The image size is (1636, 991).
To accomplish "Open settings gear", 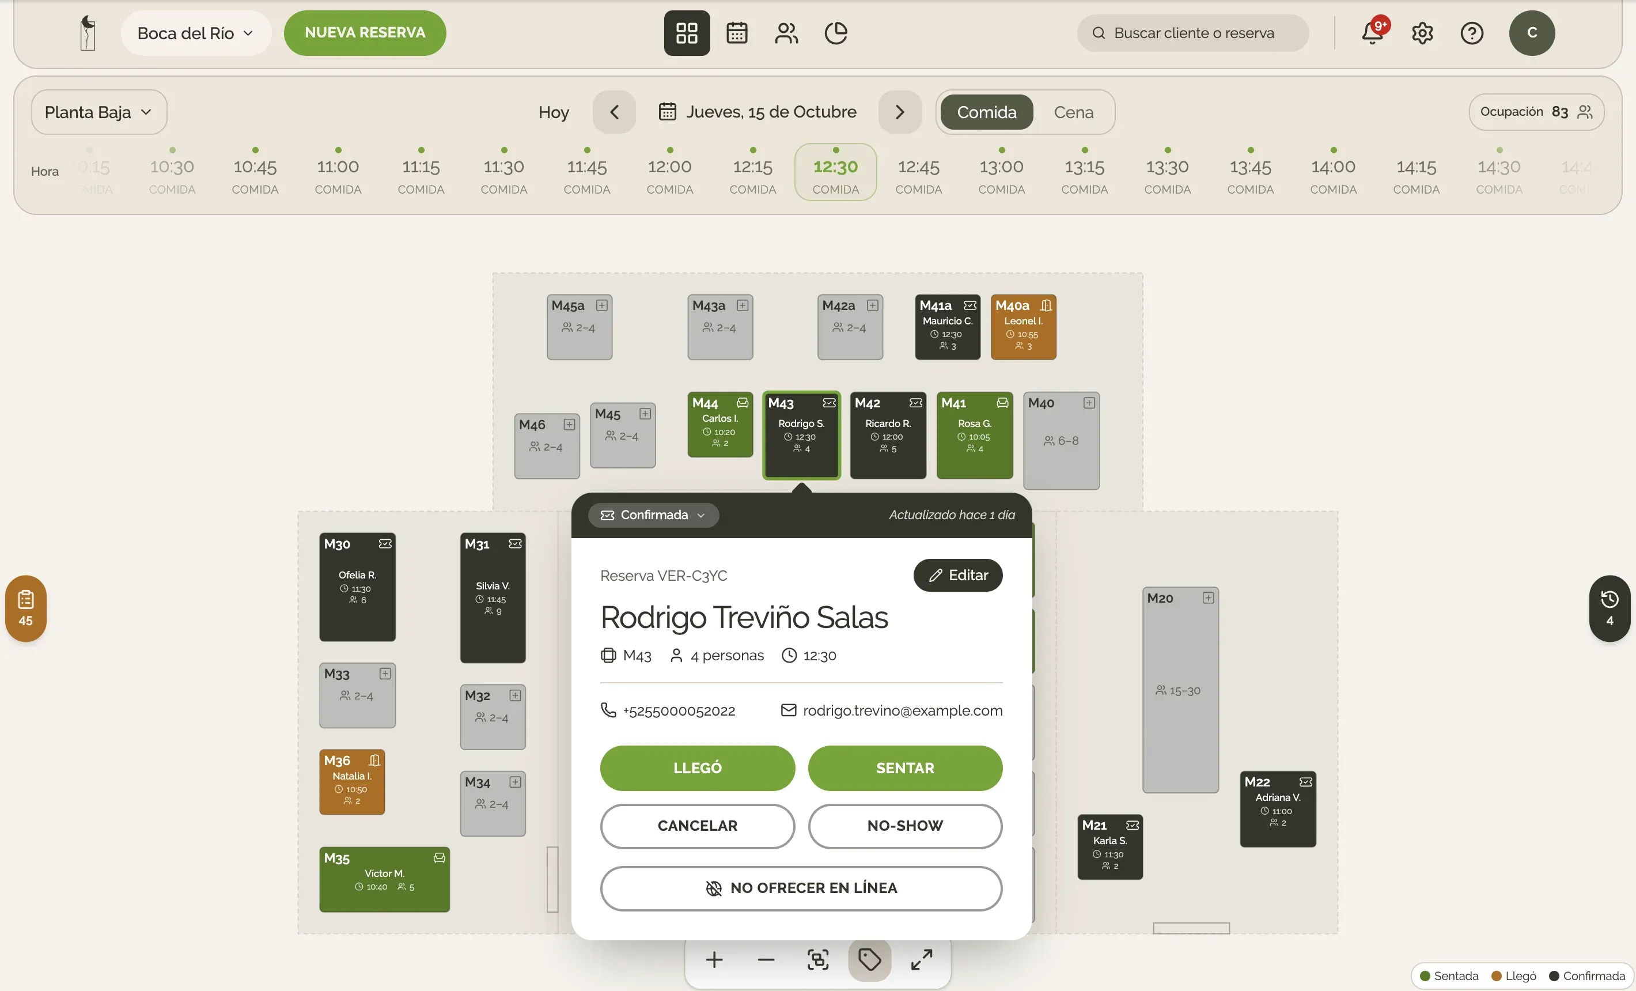I will tap(1422, 32).
